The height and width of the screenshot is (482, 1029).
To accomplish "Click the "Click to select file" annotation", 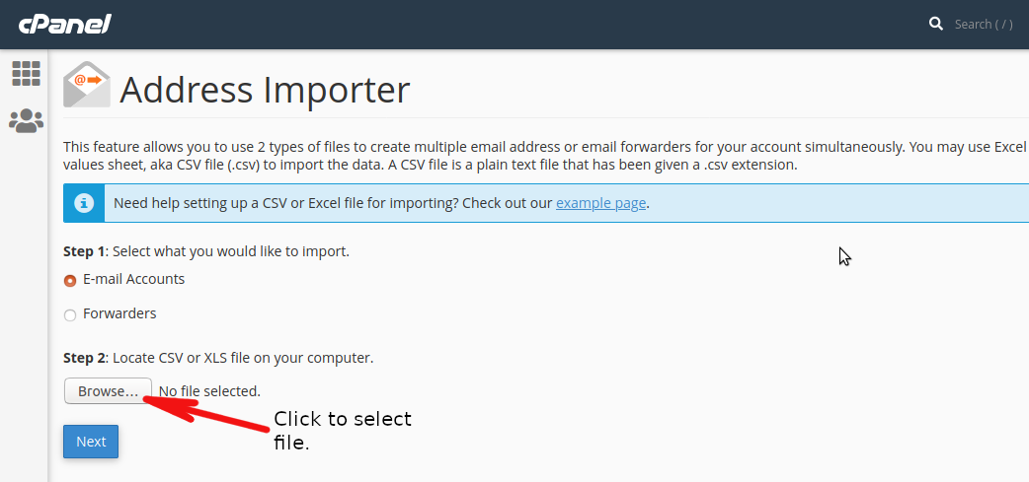I will click(343, 431).
